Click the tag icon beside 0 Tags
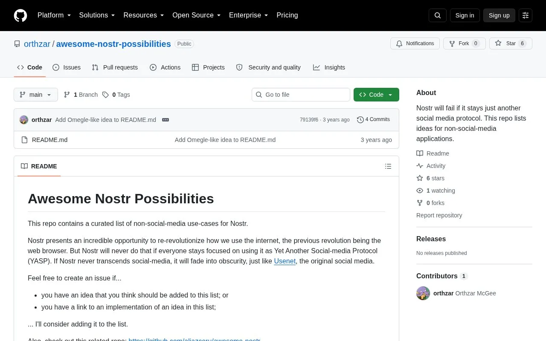 [105, 95]
